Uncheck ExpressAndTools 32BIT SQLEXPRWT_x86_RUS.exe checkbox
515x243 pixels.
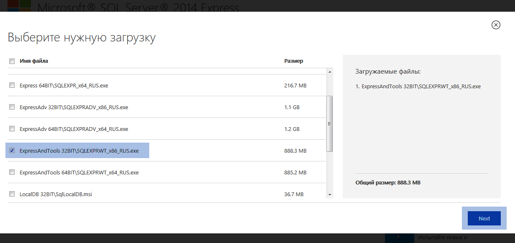12,151
